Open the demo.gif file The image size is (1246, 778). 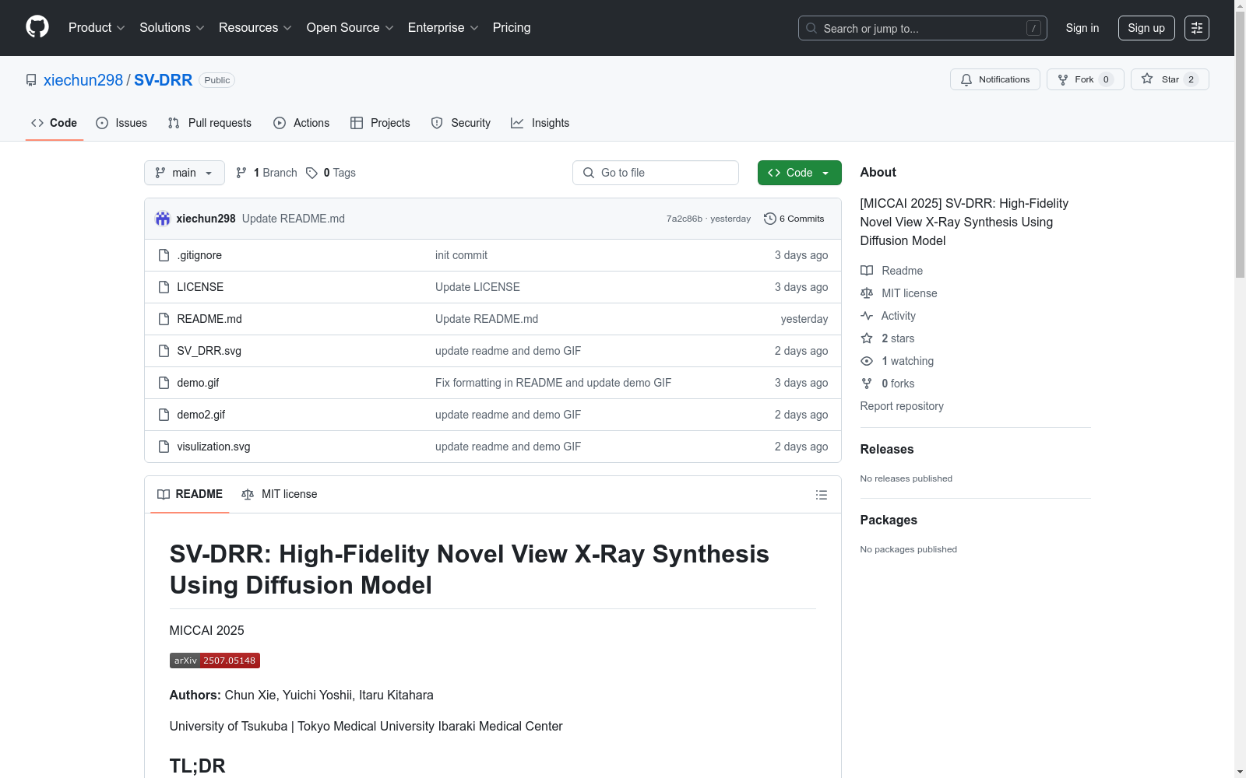pyautogui.click(x=198, y=383)
